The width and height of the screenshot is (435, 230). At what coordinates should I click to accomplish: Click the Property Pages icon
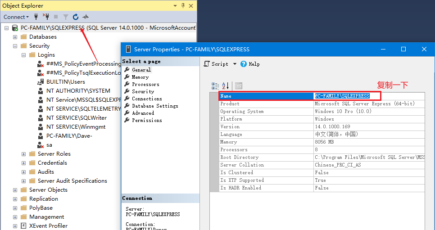point(239,86)
